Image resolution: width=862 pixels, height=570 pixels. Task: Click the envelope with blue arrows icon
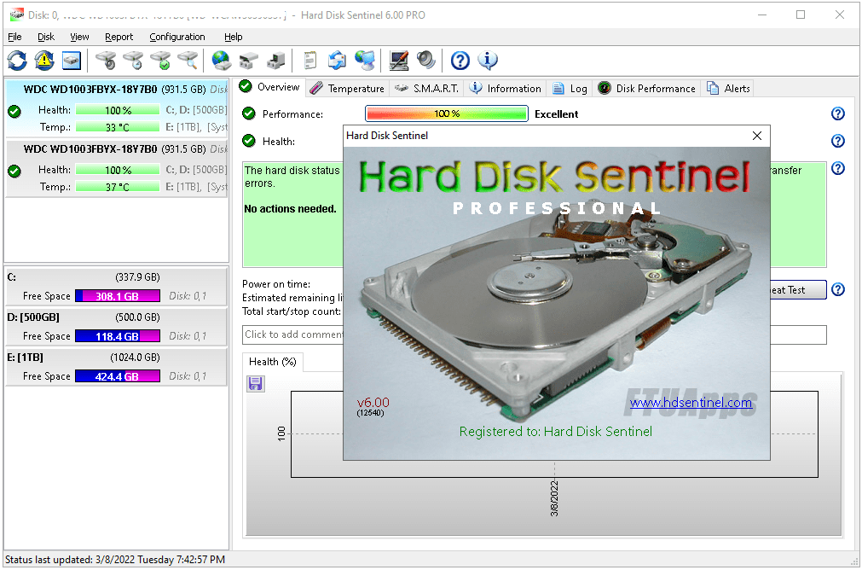(337, 61)
